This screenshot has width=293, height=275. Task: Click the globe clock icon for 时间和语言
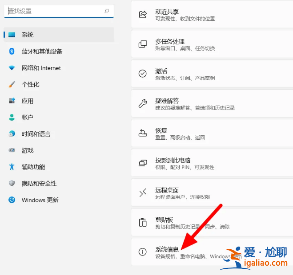point(12,134)
